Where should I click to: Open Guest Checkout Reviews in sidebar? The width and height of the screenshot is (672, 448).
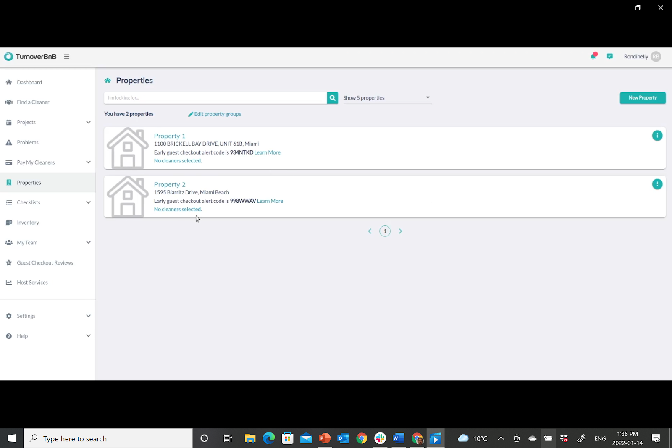click(48, 263)
